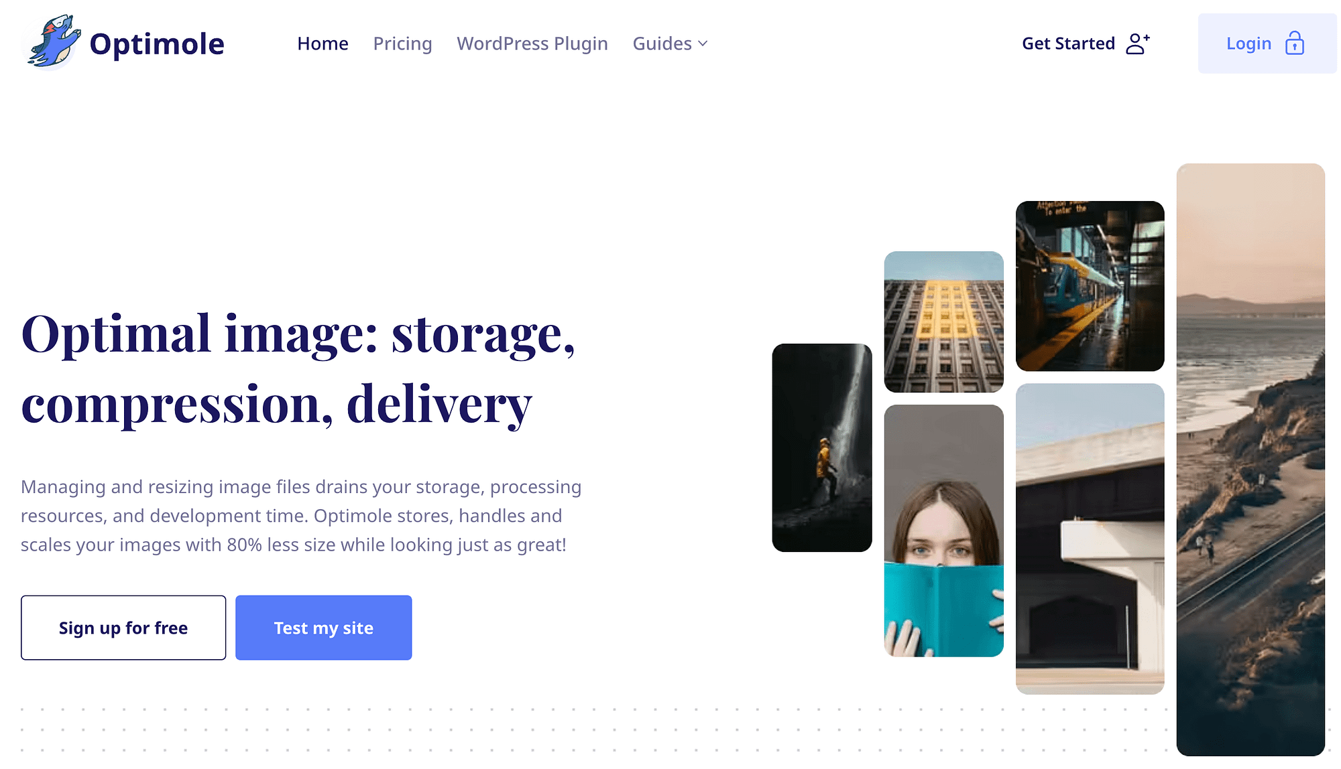1341x769 pixels.
Task: Click the lock icon next to Login
Action: (x=1294, y=44)
